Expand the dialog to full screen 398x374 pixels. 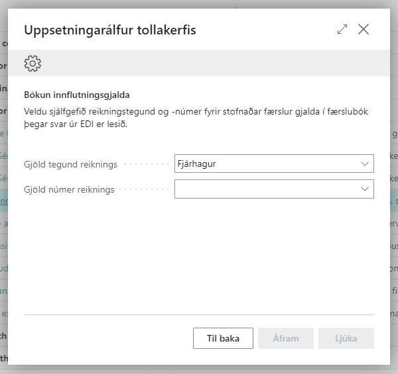pyautogui.click(x=342, y=29)
